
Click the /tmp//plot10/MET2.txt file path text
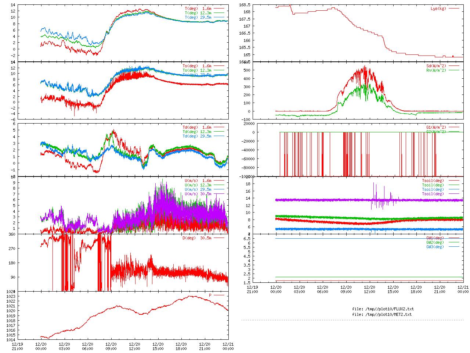tap(382, 314)
